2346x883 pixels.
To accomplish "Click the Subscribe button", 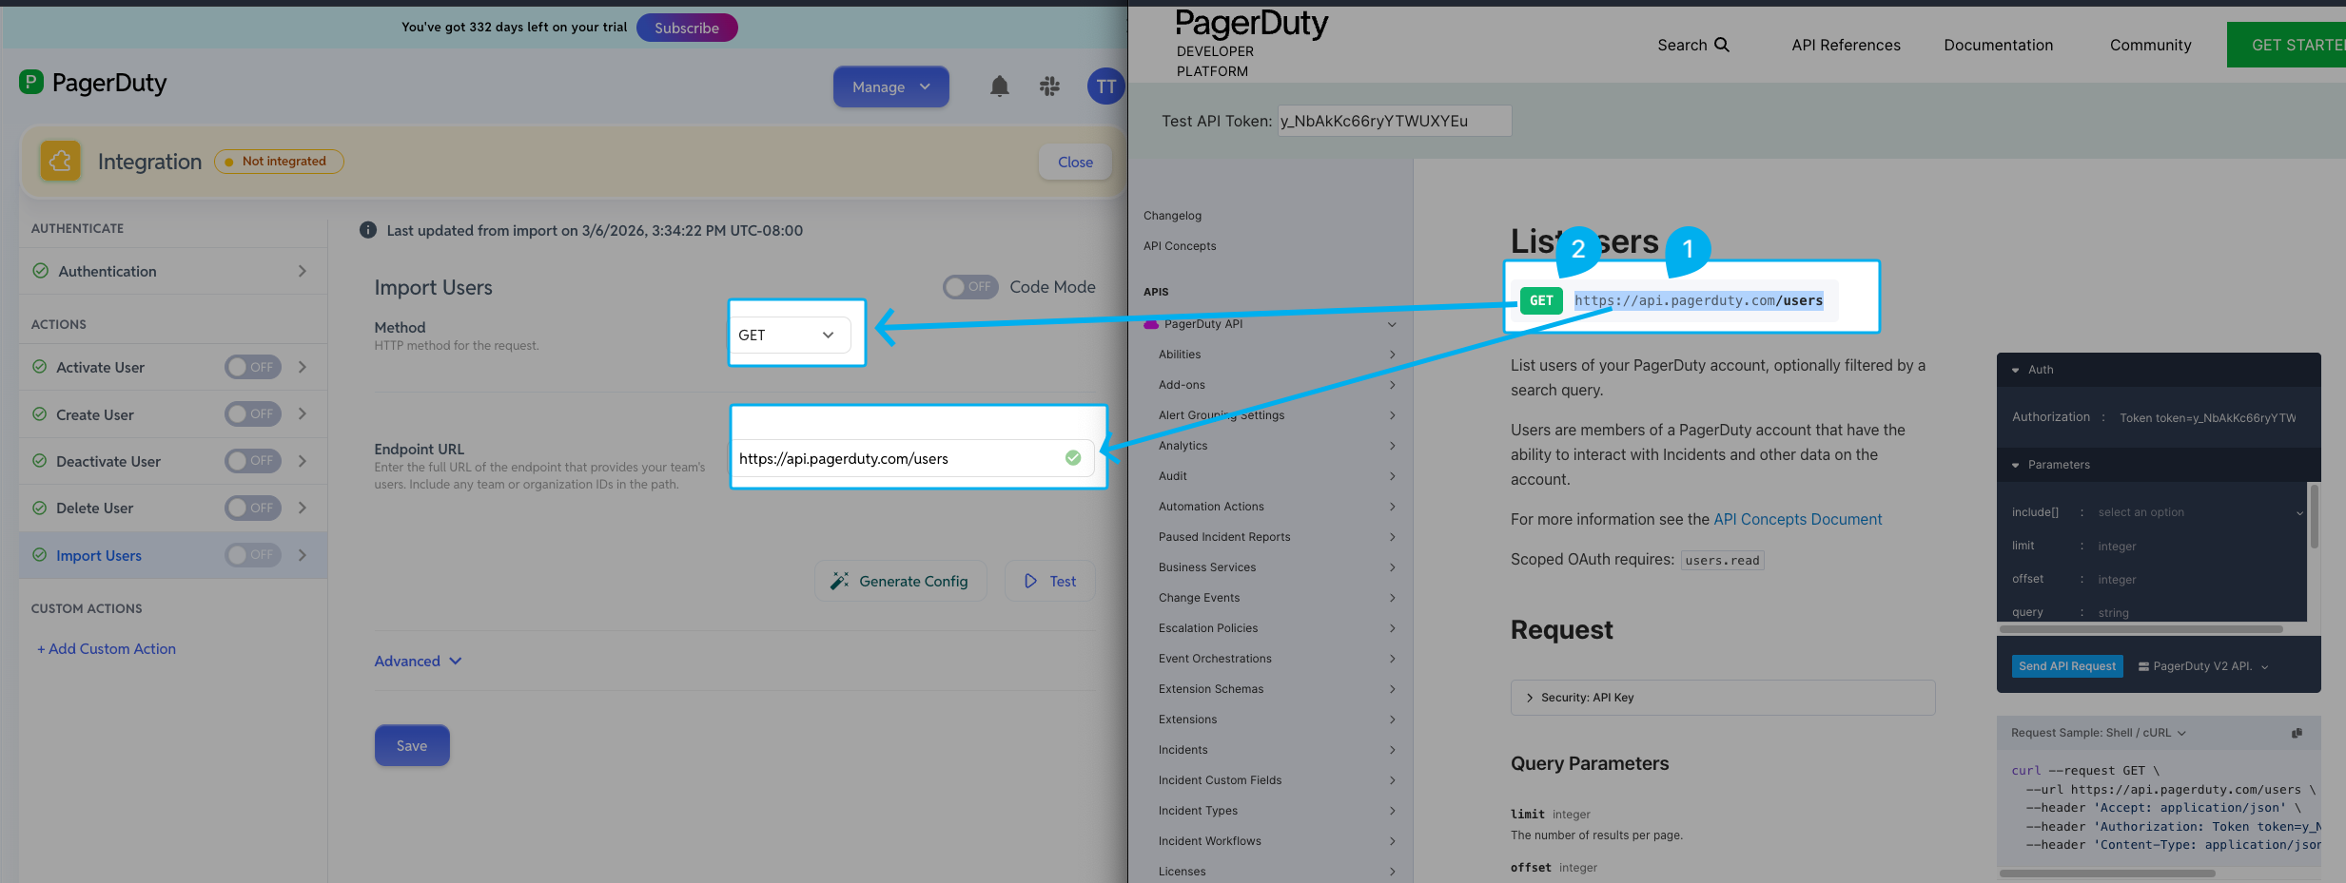I will [x=687, y=28].
